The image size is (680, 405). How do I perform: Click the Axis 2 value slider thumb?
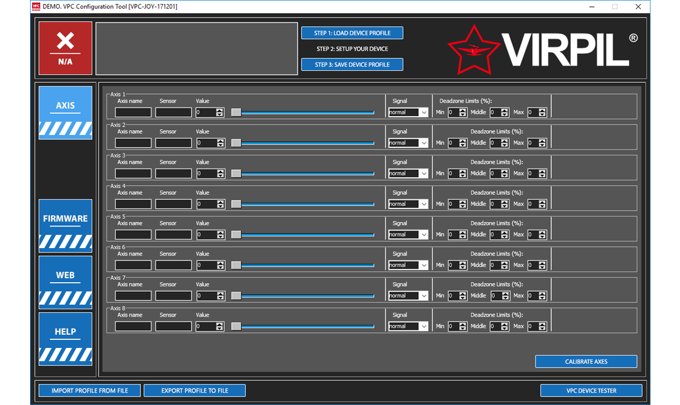(x=236, y=143)
